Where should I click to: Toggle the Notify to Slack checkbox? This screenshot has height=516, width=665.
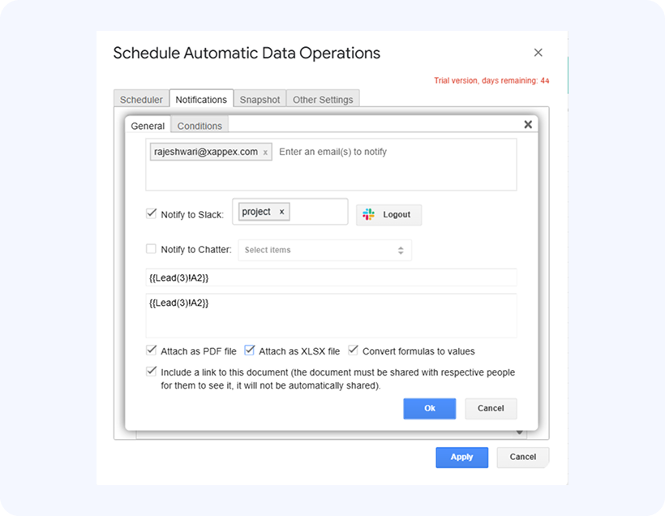pyautogui.click(x=151, y=213)
